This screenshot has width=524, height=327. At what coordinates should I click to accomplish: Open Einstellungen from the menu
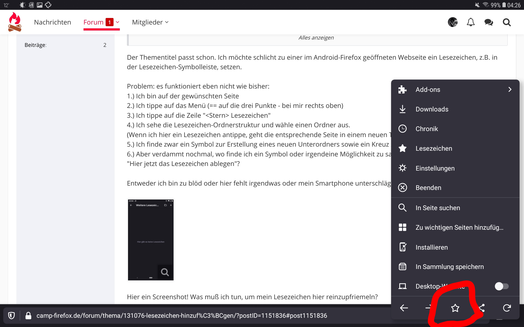click(435, 168)
